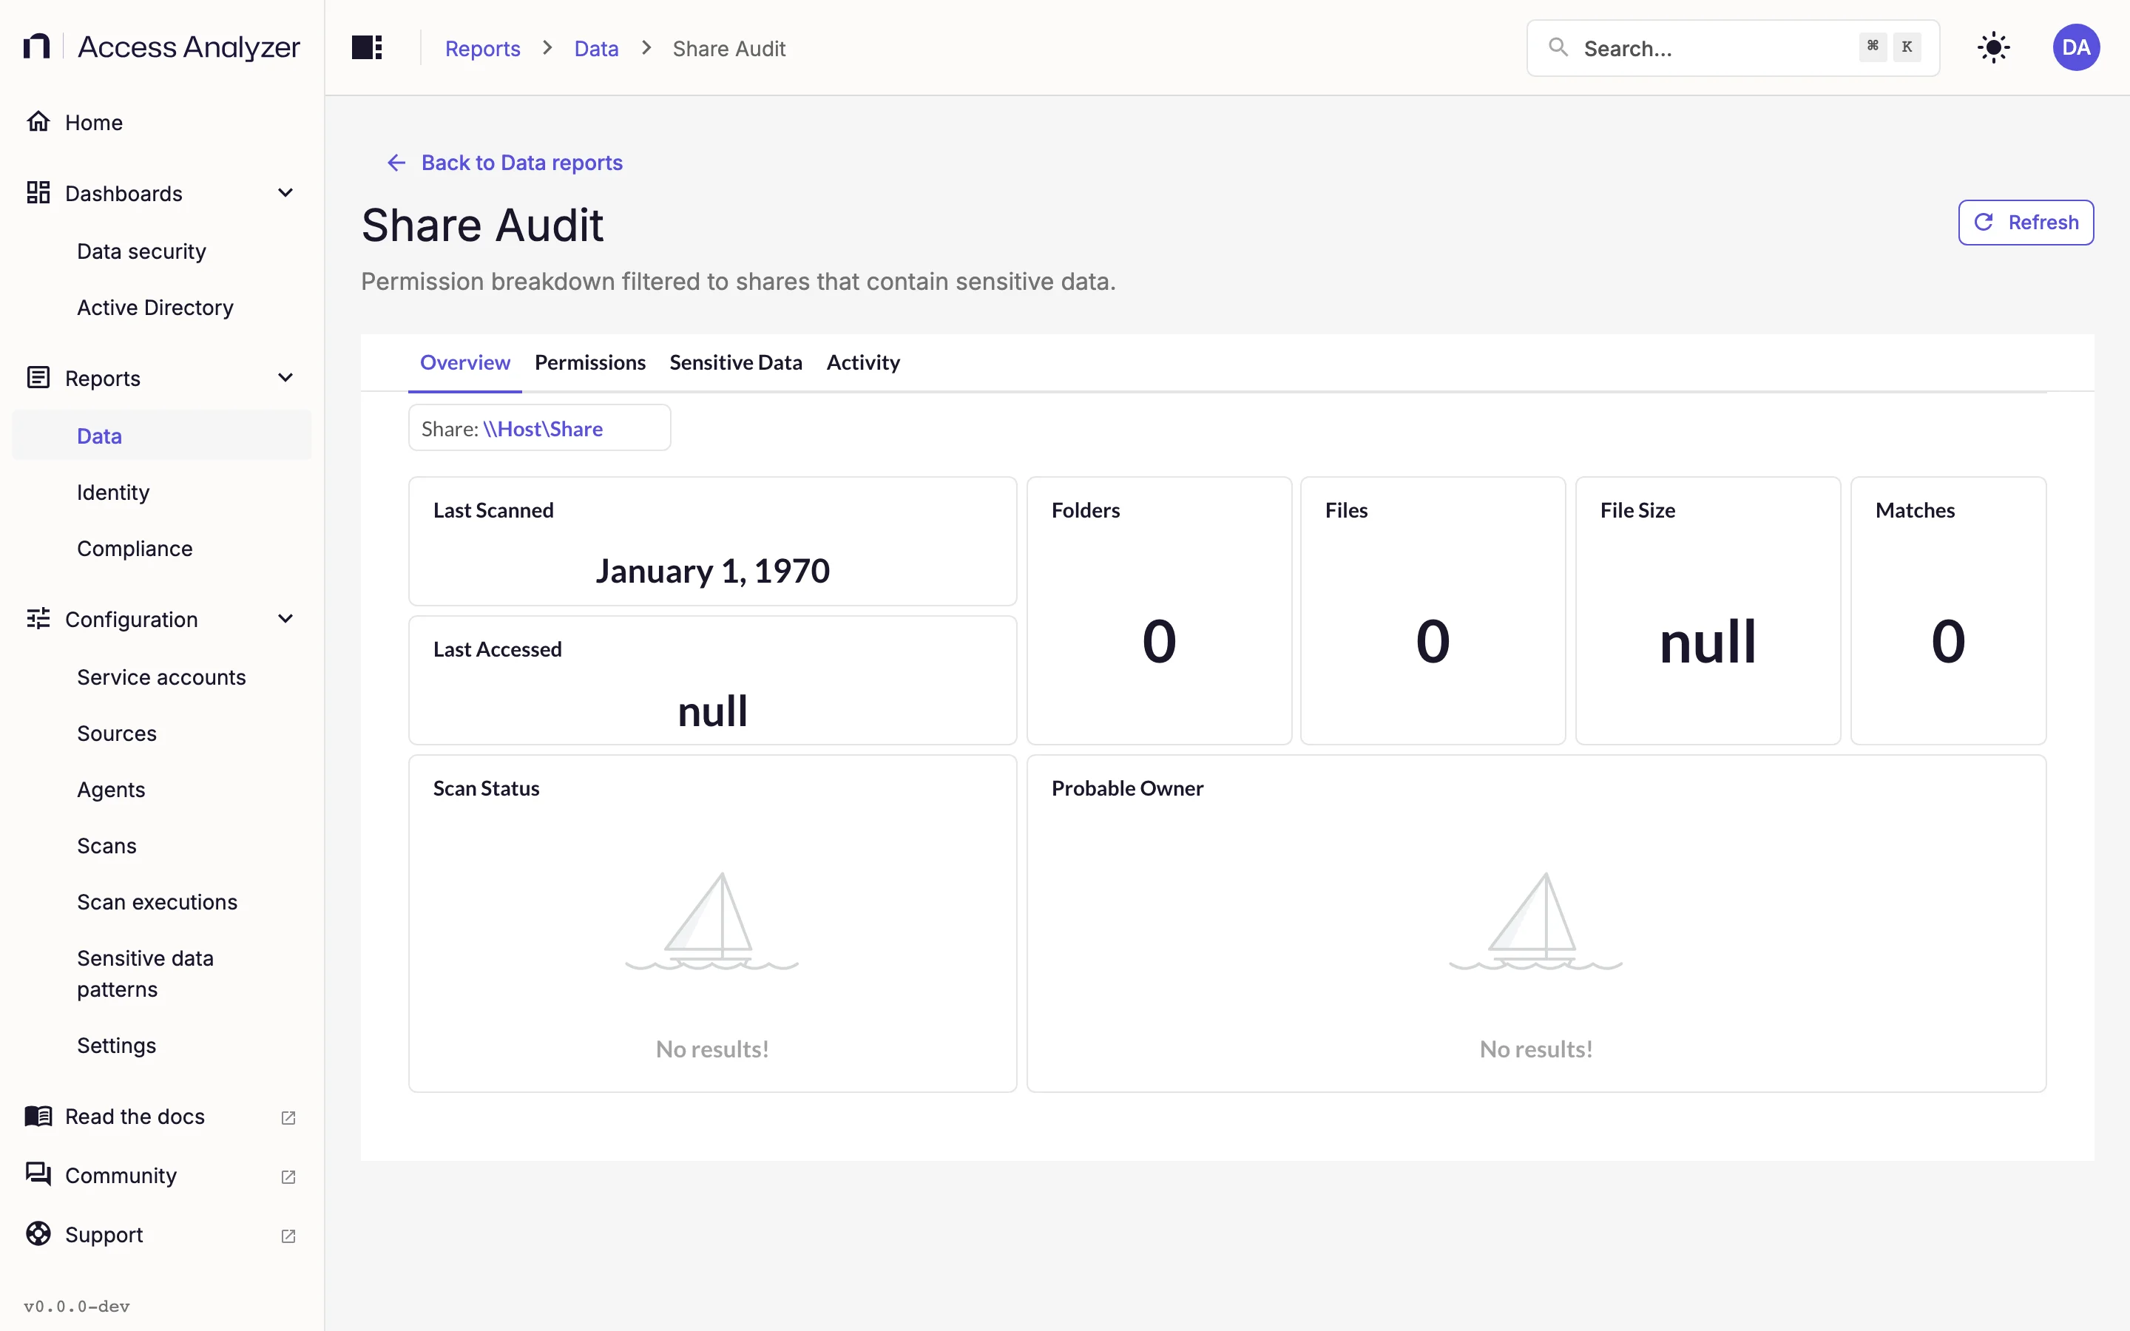Click the Refresh button
The image size is (2130, 1331).
click(x=2025, y=223)
